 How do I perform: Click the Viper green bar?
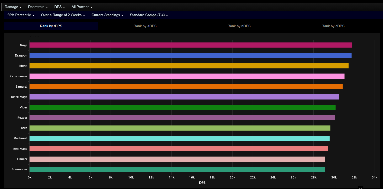pos(182,107)
